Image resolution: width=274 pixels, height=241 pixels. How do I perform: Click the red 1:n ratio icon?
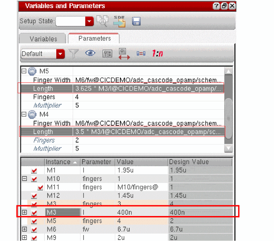click(157, 53)
